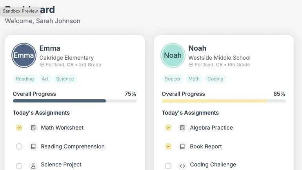Select Noah's Soccer interest tag
Viewport: 302px width, 170px height.
point(173,79)
